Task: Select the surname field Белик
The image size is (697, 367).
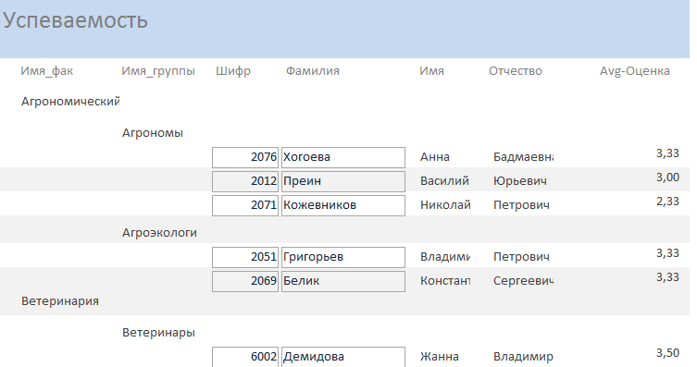Action: [343, 281]
